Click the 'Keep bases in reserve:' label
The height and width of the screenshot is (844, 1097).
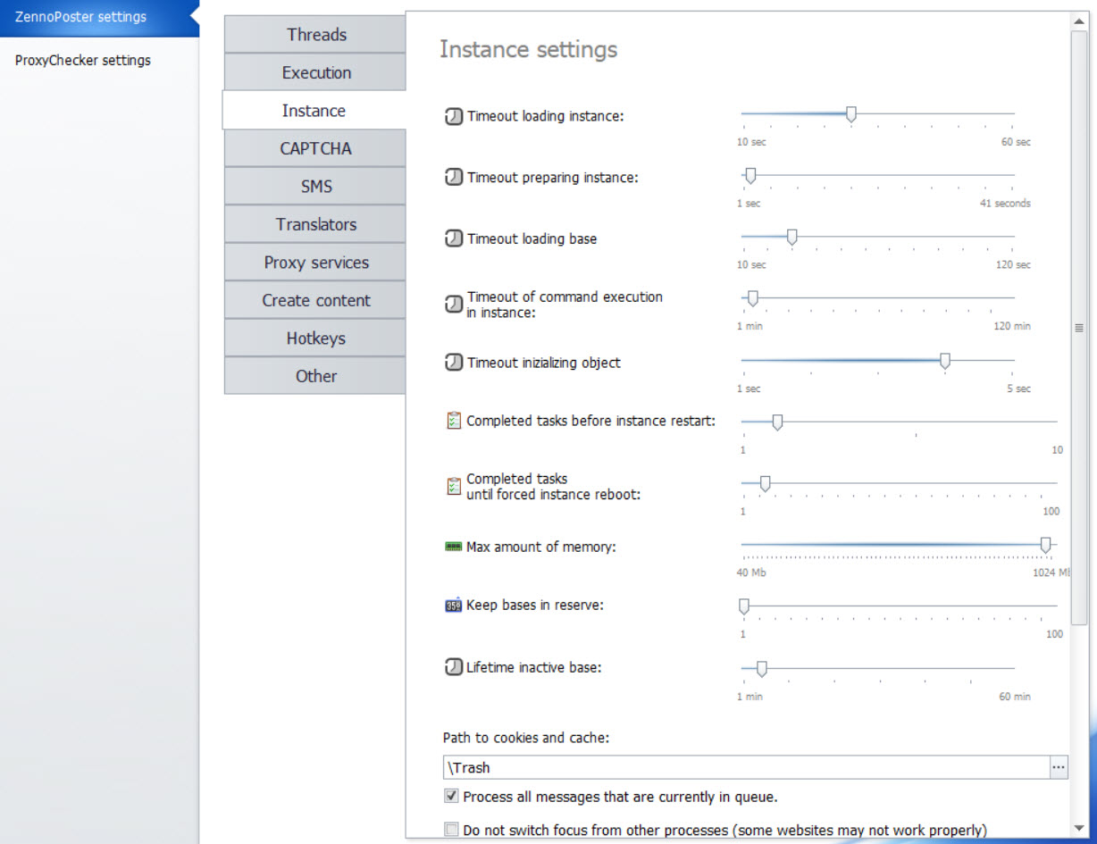(535, 606)
